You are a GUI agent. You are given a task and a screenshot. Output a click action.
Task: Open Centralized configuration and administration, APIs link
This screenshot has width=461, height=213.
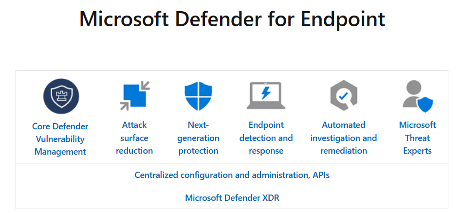click(232, 175)
